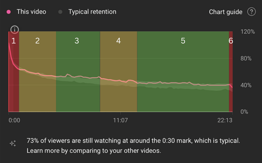Select green segment labeled 3
262x163 pixels.
(x=78, y=72)
